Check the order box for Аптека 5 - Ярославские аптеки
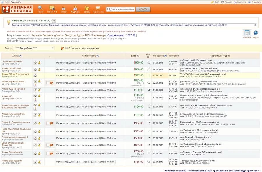 coord(48,123)
